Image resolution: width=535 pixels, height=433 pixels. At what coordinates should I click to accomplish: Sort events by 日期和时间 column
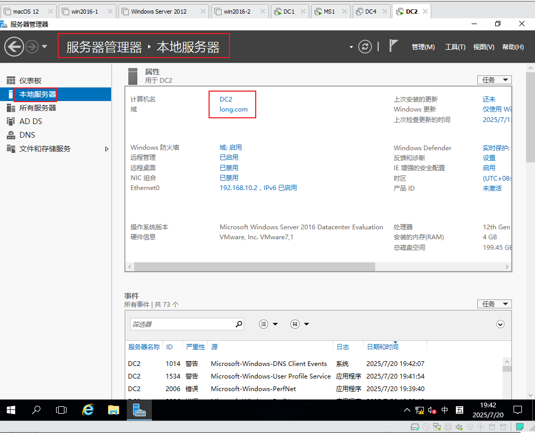coord(383,347)
